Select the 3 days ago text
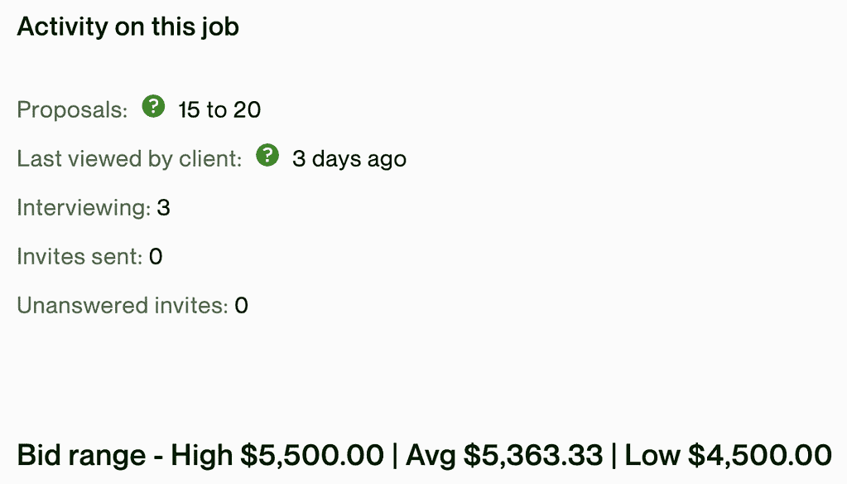The height and width of the screenshot is (484, 847). pos(349,159)
